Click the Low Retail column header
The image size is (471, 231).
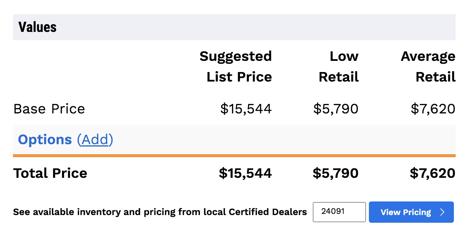339,66
